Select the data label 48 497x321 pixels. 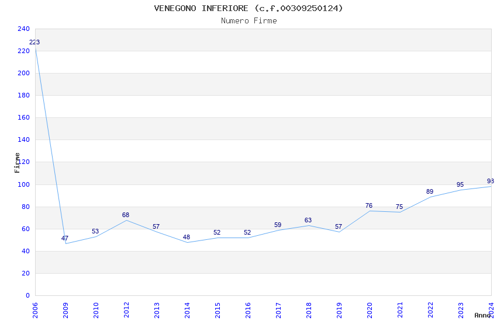(187, 237)
